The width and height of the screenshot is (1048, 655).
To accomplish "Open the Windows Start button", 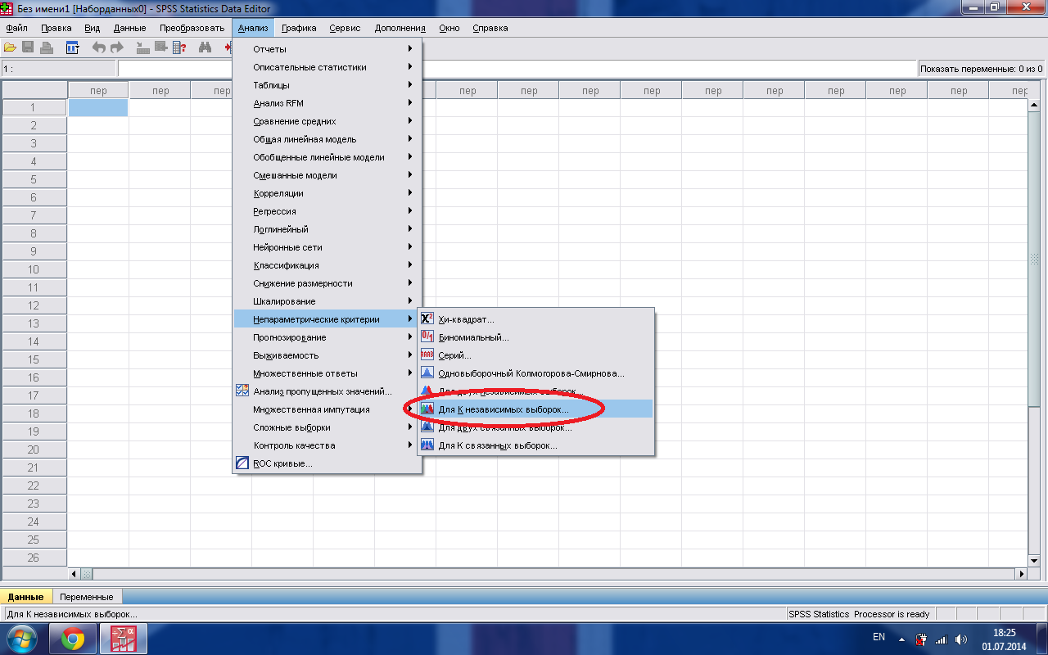I will (22, 639).
